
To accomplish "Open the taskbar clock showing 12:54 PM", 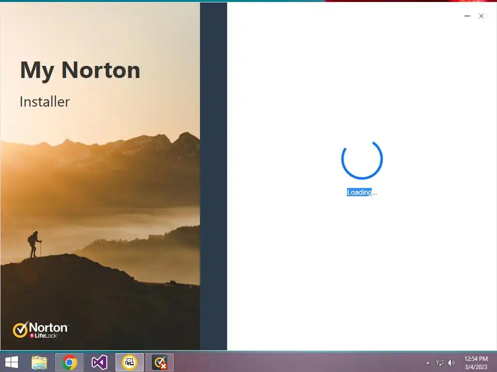I will (x=476, y=362).
